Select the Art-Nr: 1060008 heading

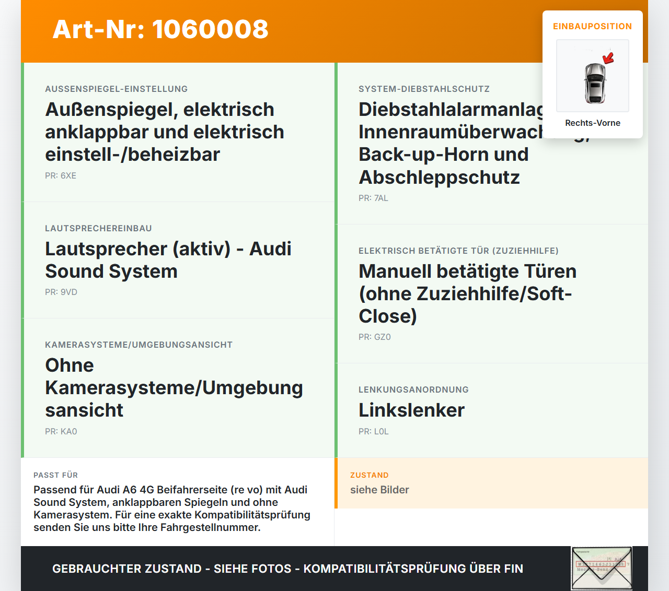coord(160,29)
